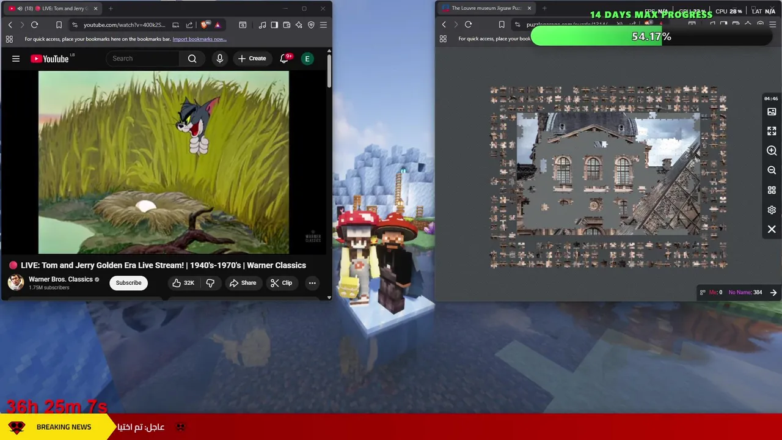Focus the YouTube Search field
This screenshot has height=440, width=782.
pyautogui.click(x=143, y=59)
